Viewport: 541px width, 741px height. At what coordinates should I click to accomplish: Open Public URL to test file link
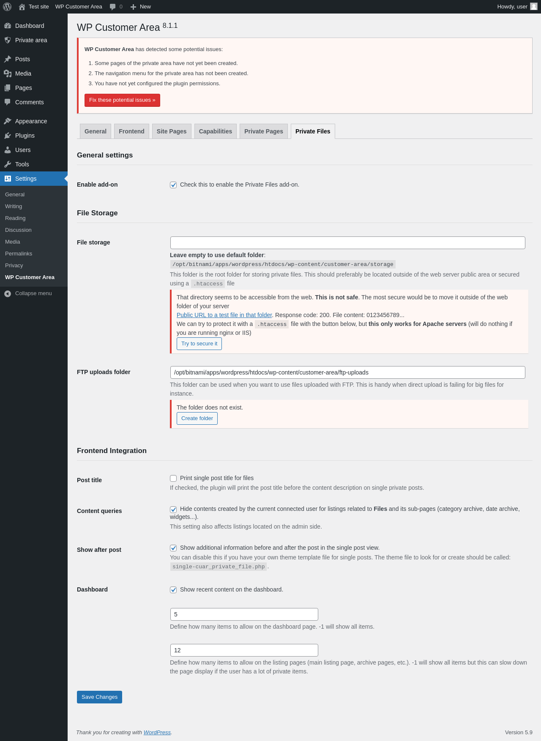[x=224, y=315]
